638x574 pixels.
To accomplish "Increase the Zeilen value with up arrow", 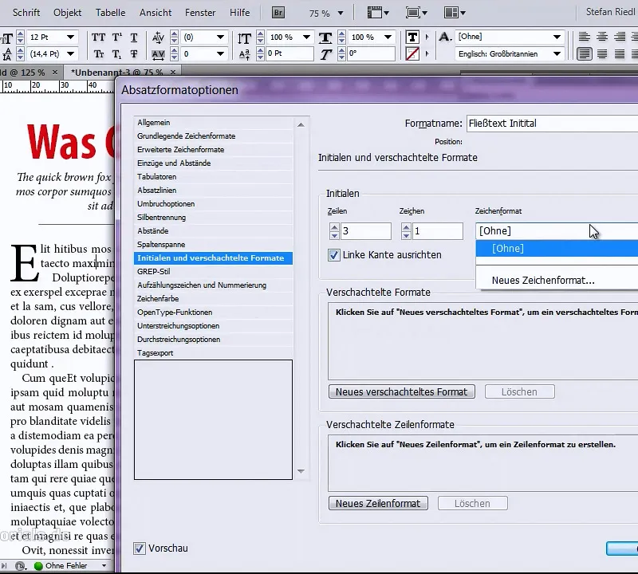I will (x=334, y=227).
